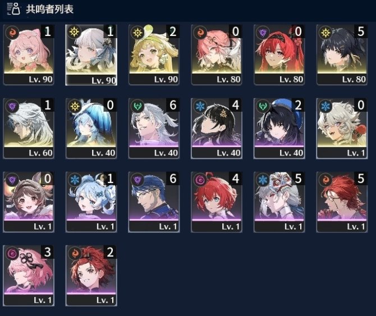Click the green wind icon on grey-haired man card
The image size is (376, 316).
[137, 106]
